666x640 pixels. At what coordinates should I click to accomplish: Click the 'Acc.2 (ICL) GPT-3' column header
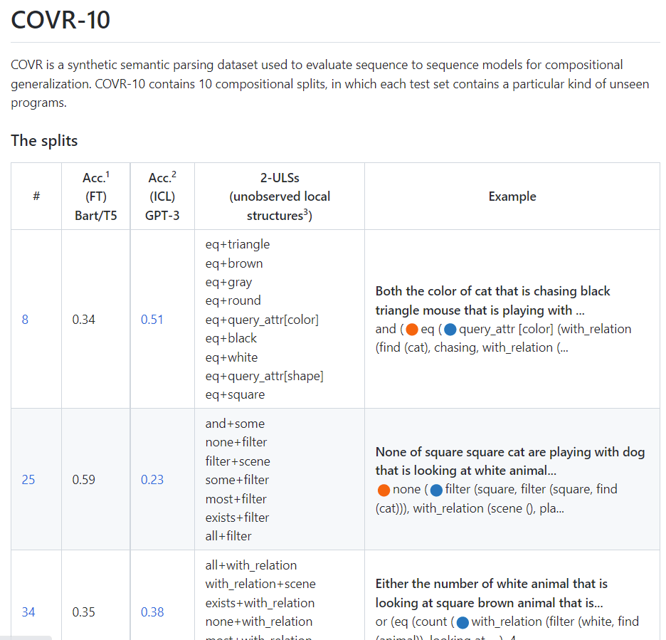coord(162,196)
